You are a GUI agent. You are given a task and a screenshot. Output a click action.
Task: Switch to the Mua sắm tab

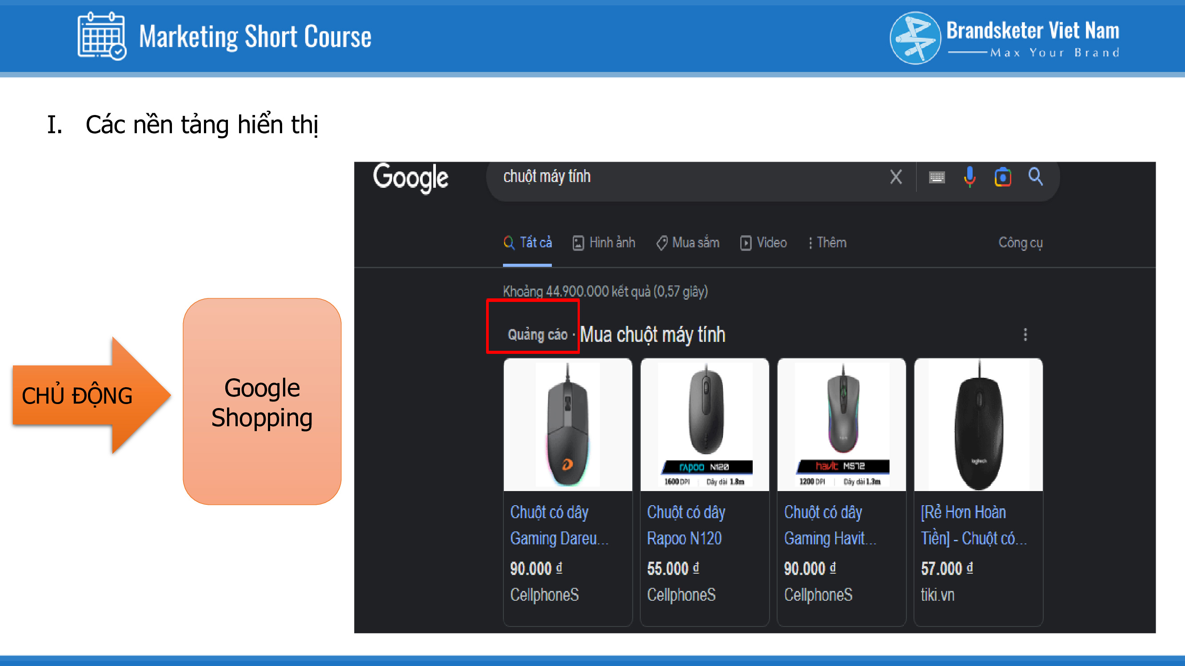(x=688, y=243)
